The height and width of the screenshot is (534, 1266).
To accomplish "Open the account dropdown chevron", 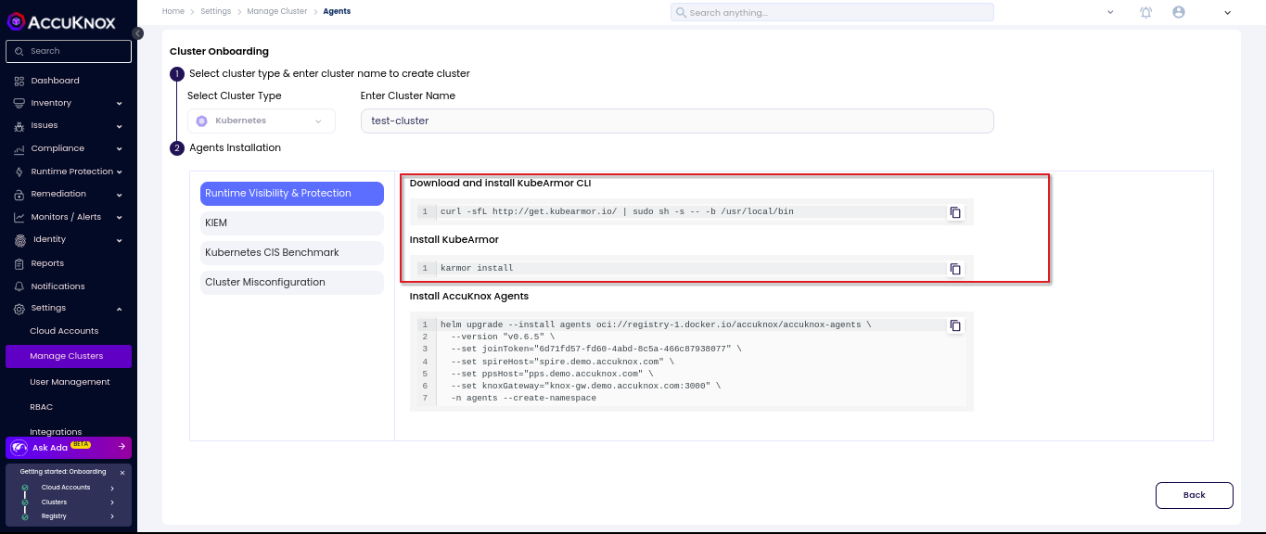I will click(x=1227, y=12).
